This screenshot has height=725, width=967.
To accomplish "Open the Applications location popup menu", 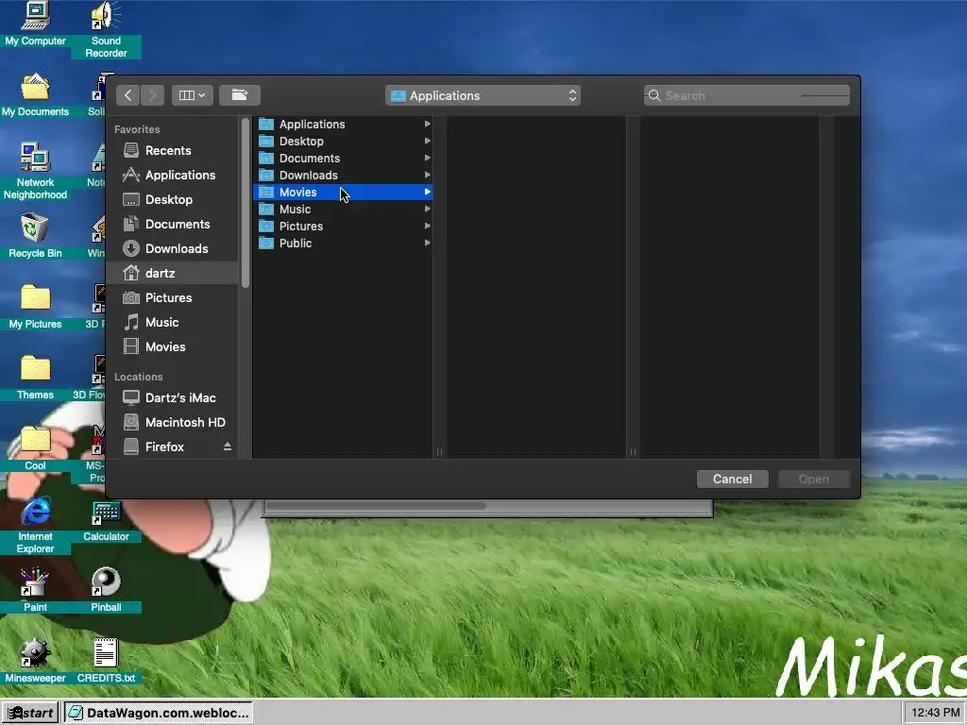I will click(x=483, y=95).
